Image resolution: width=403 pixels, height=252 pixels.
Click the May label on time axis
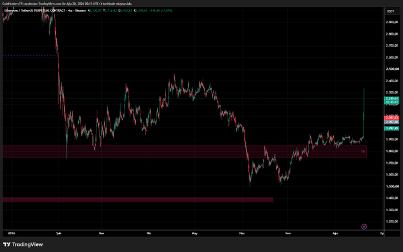[x=194, y=233]
